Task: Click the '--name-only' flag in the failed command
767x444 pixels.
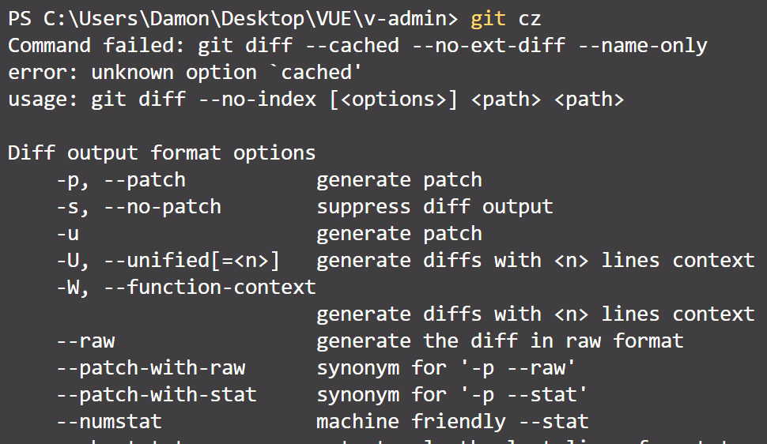Action: click(x=642, y=45)
